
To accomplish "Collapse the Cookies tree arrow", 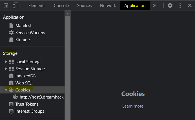I will [6, 90].
